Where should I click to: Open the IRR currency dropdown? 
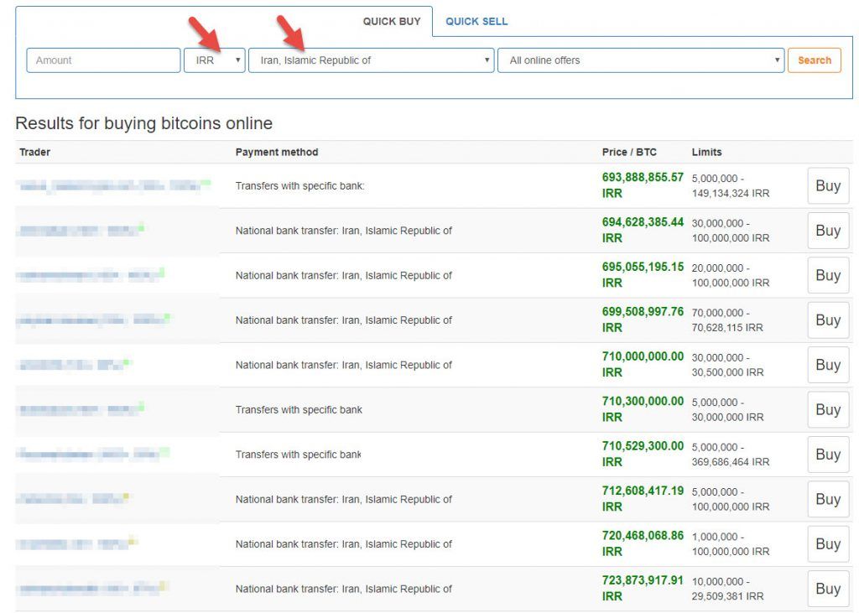(x=215, y=60)
